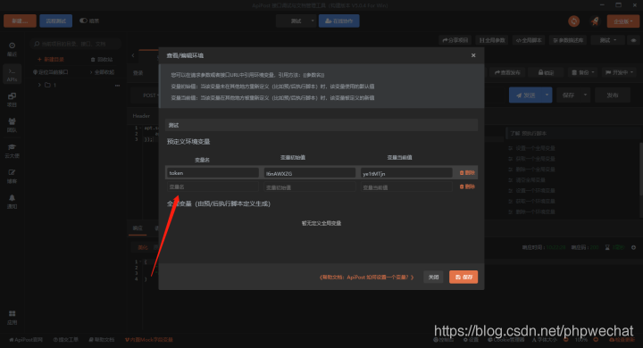Click the 全局脚本 button

(529, 40)
